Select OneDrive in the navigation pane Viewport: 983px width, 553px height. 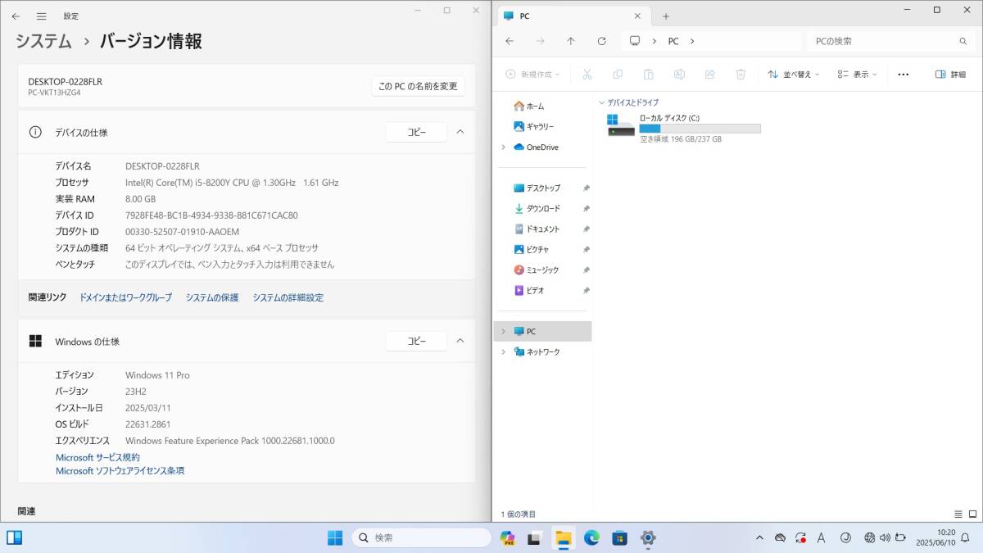(x=536, y=147)
